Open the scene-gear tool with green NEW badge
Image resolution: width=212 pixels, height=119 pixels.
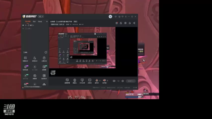pyautogui.click(x=44, y=68)
